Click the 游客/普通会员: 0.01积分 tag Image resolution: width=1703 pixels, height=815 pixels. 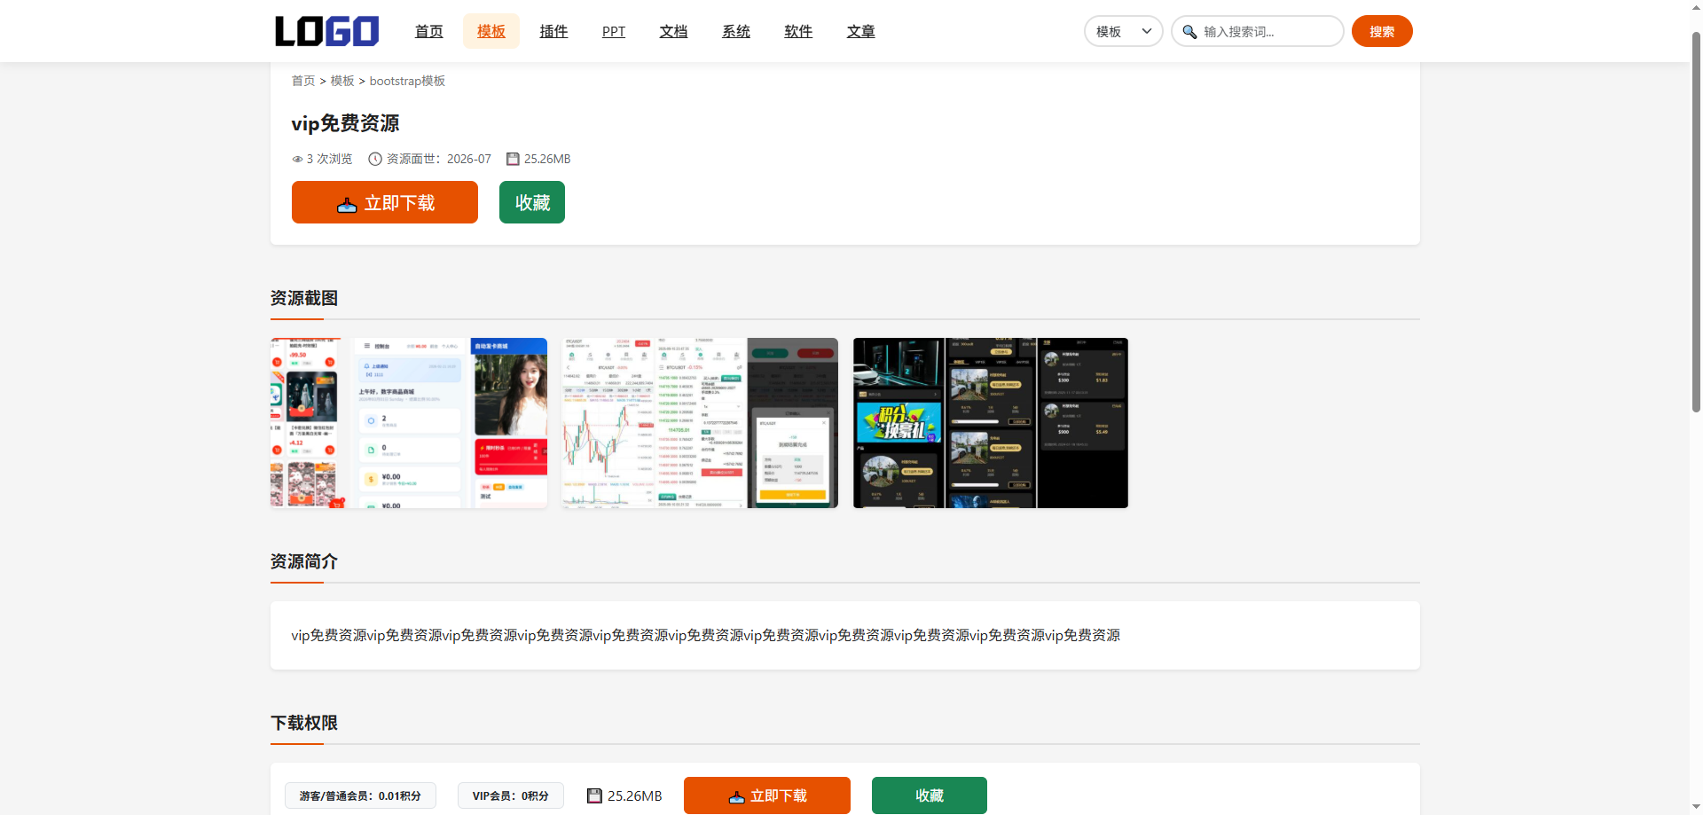360,795
